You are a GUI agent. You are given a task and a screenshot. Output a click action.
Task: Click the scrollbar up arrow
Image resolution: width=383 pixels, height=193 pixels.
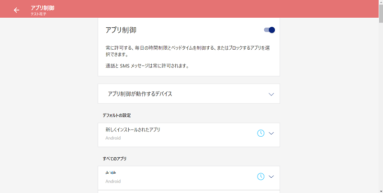[x=381, y=2]
